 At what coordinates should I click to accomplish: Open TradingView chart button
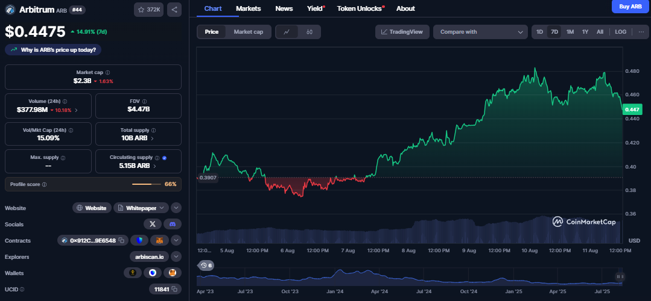(x=402, y=32)
